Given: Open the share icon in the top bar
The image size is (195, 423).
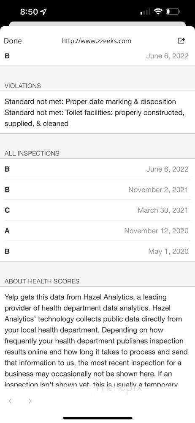Looking at the screenshot, I should [182, 41].
